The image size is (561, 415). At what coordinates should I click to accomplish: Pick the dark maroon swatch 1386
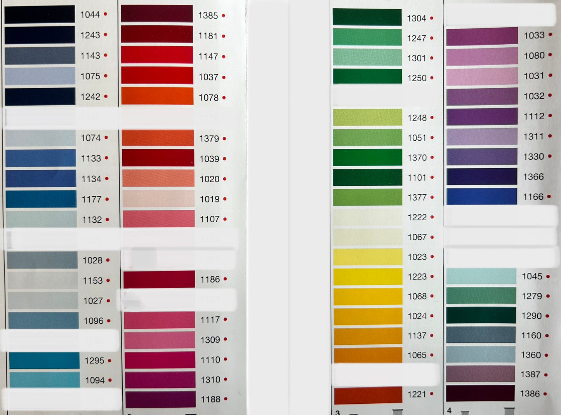coord(480,394)
